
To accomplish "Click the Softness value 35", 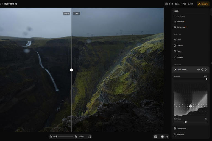I will 206,119.
